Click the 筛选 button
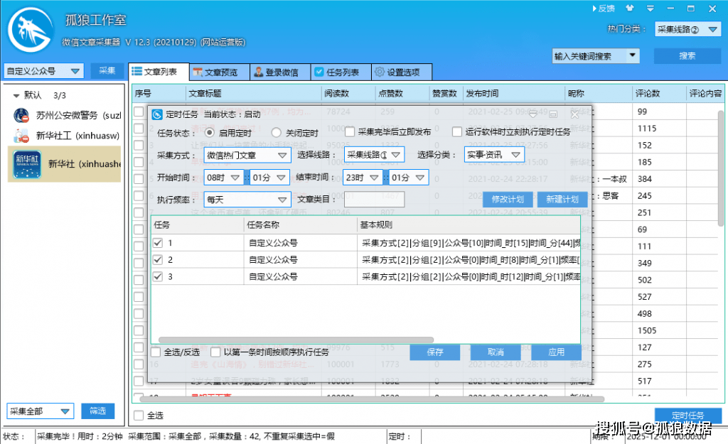728x444 pixels. pyautogui.click(x=97, y=411)
